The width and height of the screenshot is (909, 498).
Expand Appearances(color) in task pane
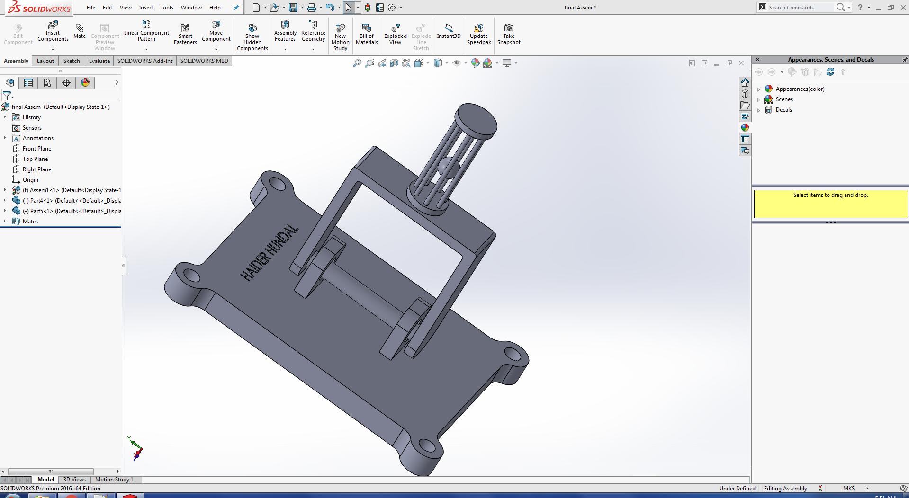click(759, 89)
